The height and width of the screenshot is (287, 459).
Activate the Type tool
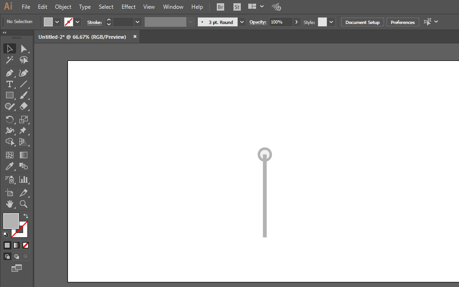9,84
